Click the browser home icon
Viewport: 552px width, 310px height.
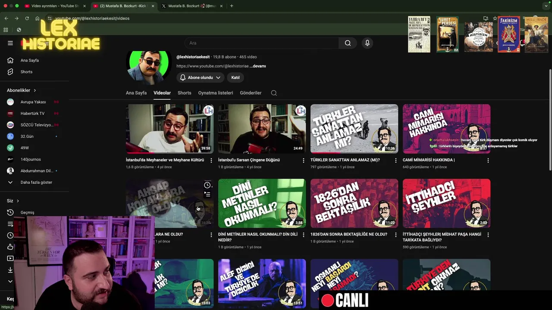pos(38,19)
